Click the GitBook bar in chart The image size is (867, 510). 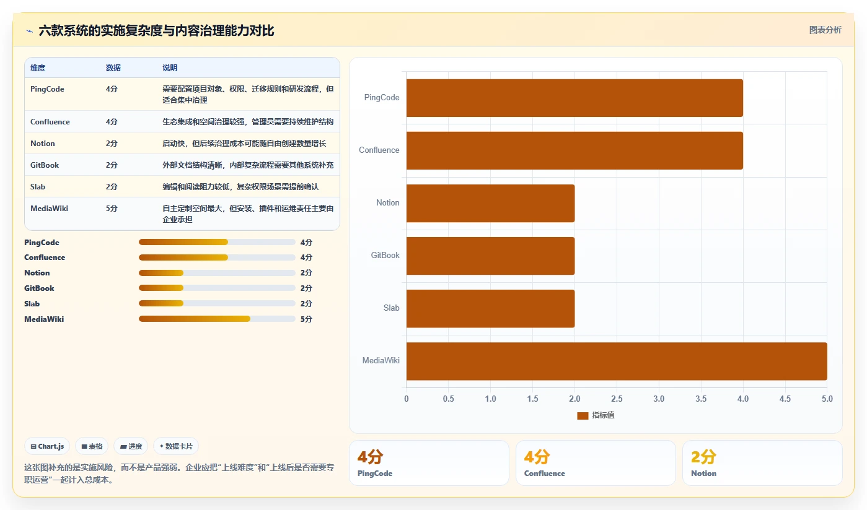click(490, 256)
